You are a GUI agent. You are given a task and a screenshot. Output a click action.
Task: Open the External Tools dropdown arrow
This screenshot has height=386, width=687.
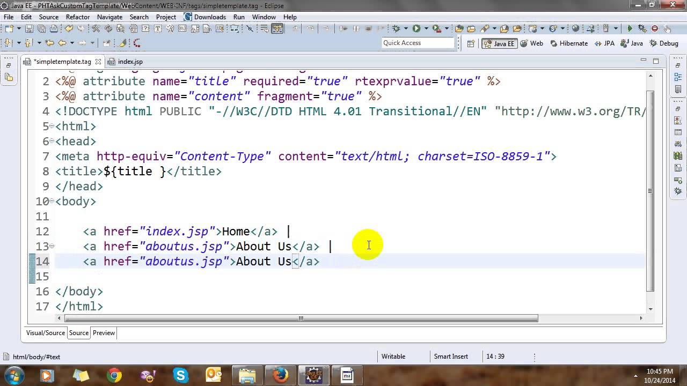click(447, 28)
